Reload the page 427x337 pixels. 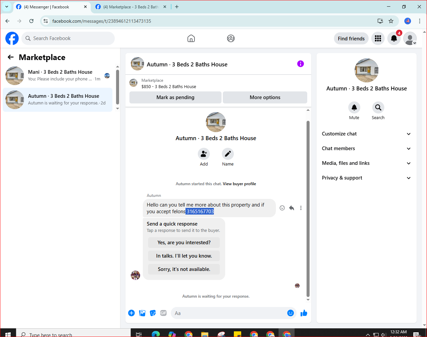(x=31, y=21)
